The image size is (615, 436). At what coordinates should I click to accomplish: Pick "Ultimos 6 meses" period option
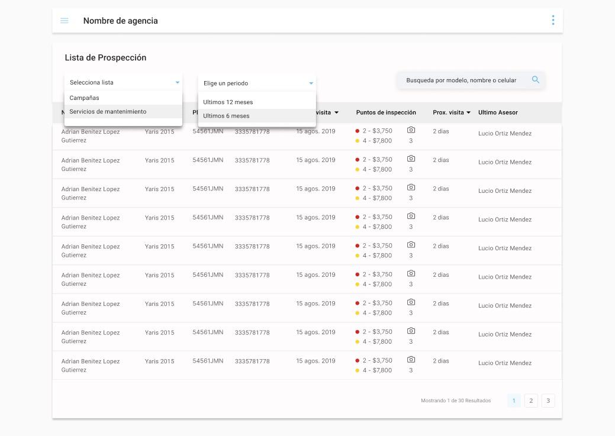(257, 116)
